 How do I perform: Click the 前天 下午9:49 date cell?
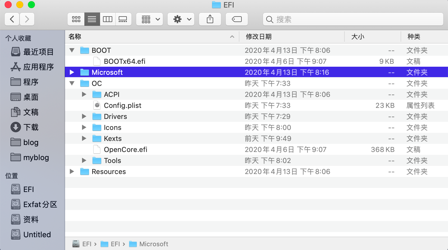[x=268, y=139]
